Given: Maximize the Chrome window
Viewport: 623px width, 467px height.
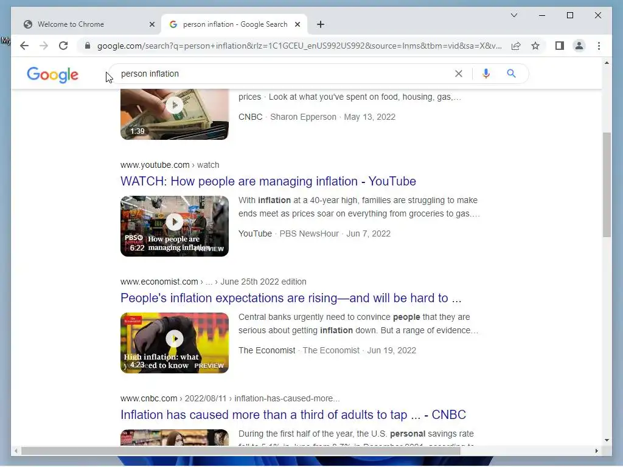Looking at the screenshot, I should coord(569,15).
